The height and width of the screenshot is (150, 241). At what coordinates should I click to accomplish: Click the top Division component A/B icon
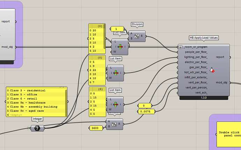137,36
